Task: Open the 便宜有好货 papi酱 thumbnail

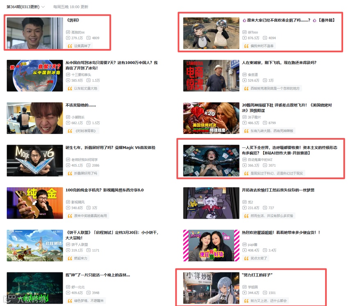Action: click(211, 245)
